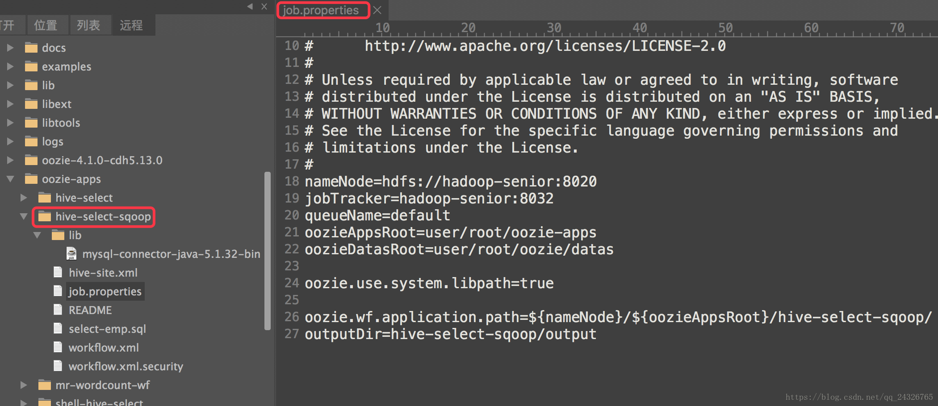
Task: Click line 27 outputDir text
Action: tap(451, 334)
